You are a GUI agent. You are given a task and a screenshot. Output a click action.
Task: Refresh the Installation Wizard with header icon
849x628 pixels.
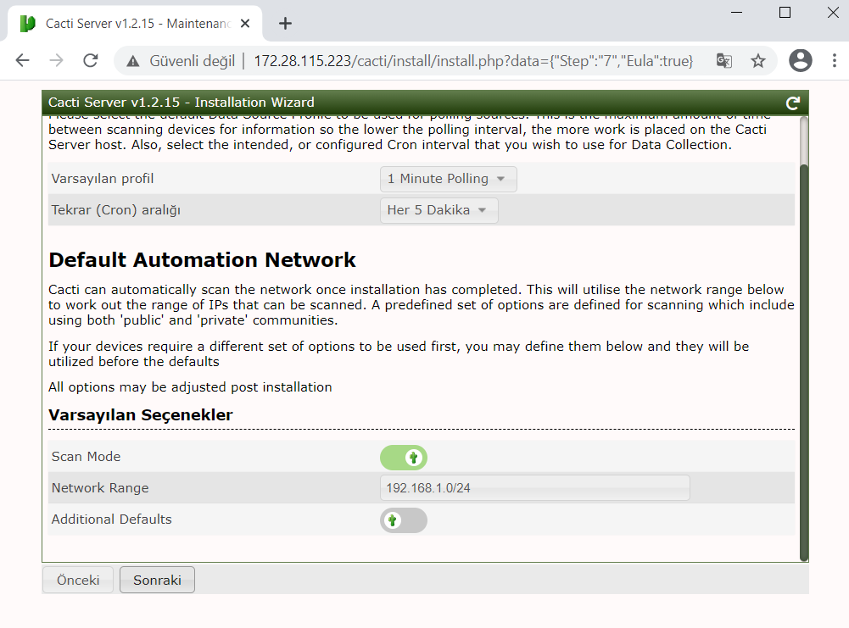793,103
